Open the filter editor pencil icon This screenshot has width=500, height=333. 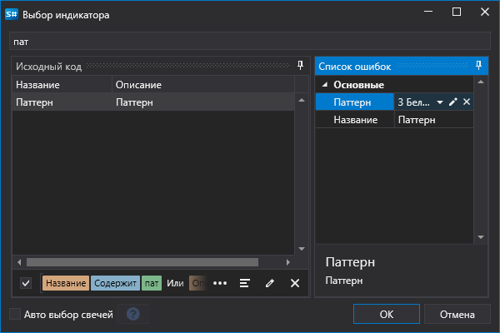270,283
